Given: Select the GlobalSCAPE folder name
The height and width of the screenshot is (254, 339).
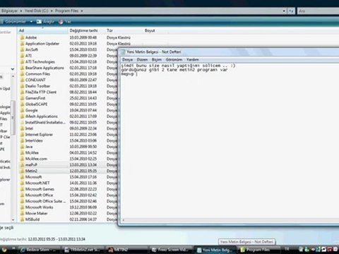Looking at the screenshot, I should coord(36,104).
